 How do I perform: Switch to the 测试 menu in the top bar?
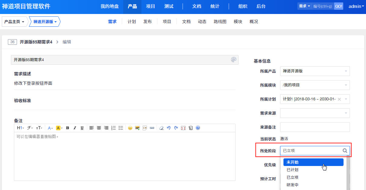168,6
